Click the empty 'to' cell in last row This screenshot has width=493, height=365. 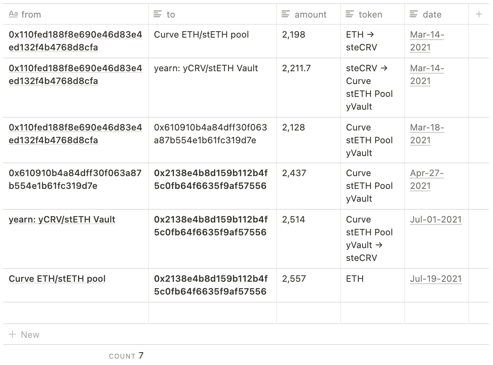[212, 313]
